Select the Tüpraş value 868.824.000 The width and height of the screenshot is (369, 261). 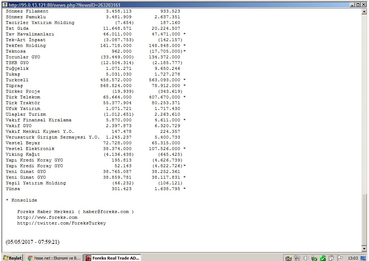pos(116,86)
